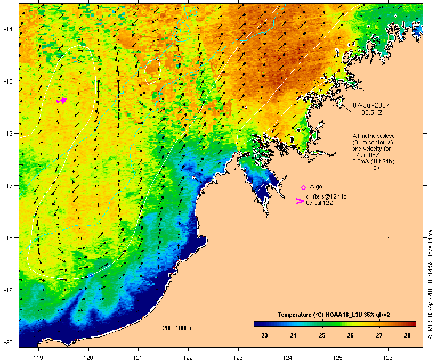This screenshot has width=437, height=362.
Task: Click the '200 1000m' depth contour label
Action: click(x=177, y=328)
